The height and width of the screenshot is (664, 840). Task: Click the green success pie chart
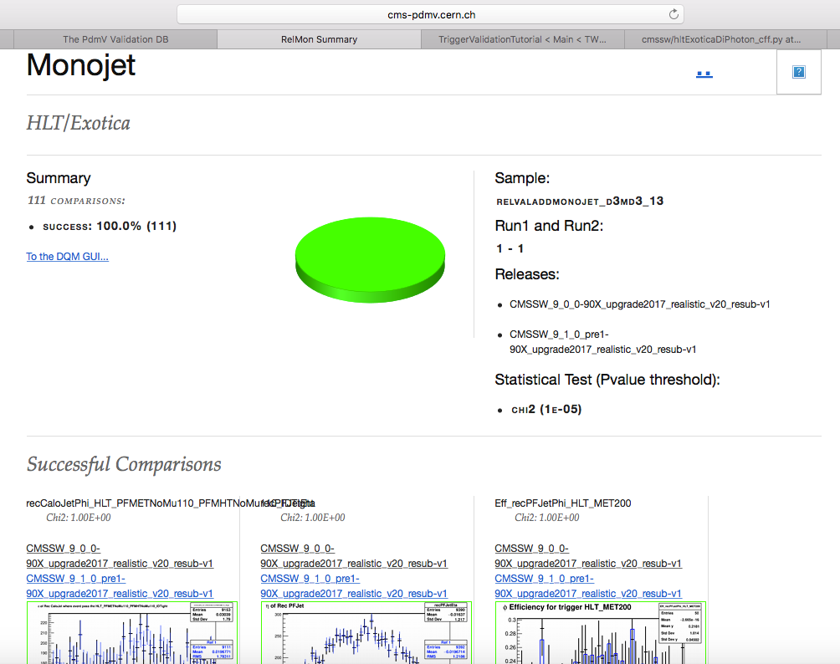(x=370, y=260)
